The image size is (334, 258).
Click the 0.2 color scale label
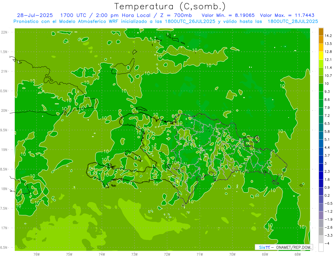pyautogui.click(x=328, y=195)
